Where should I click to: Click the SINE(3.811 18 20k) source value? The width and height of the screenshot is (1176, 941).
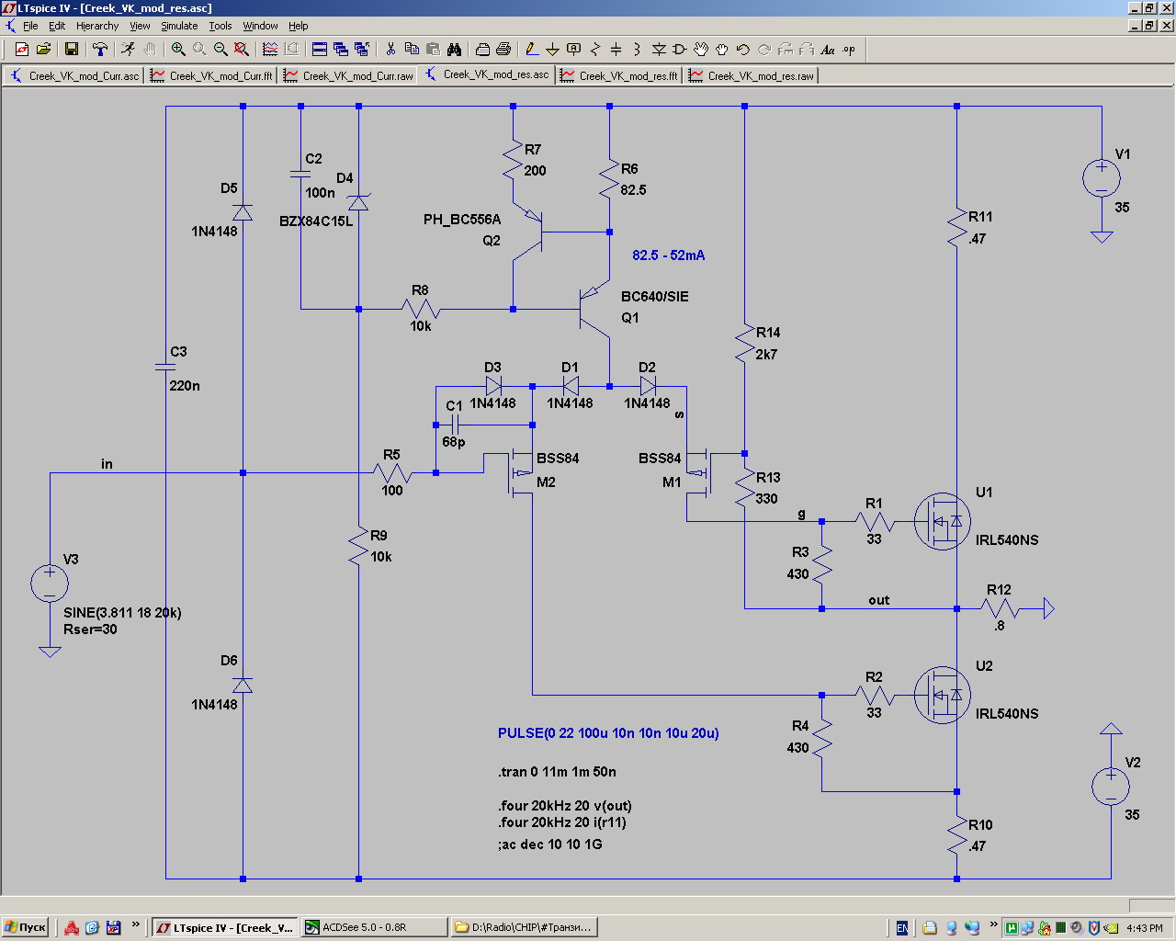click(122, 613)
